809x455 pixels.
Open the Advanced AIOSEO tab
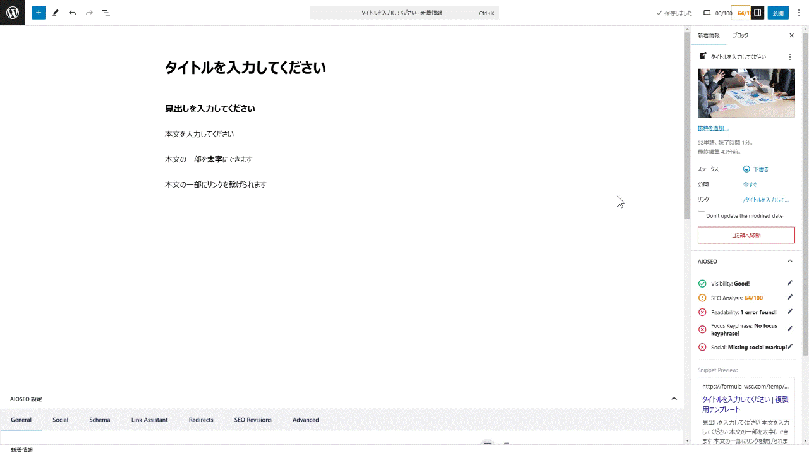pyautogui.click(x=306, y=420)
